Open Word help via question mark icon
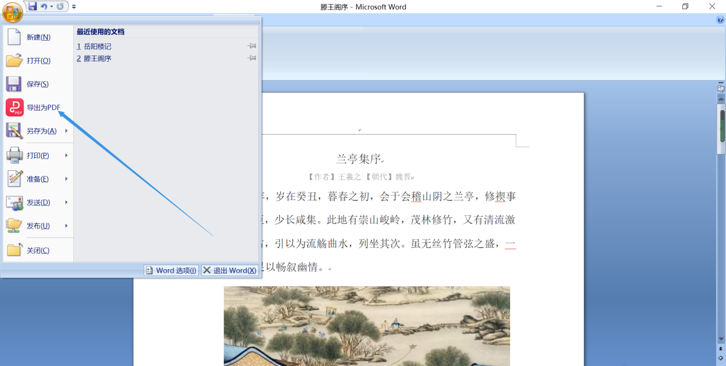Image resolution: width=726 pixels, height=366 pixels. pos(720,19)
